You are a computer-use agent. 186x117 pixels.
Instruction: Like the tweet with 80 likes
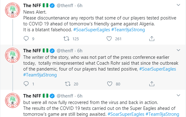pyautogui.click(x=110, y=84)
